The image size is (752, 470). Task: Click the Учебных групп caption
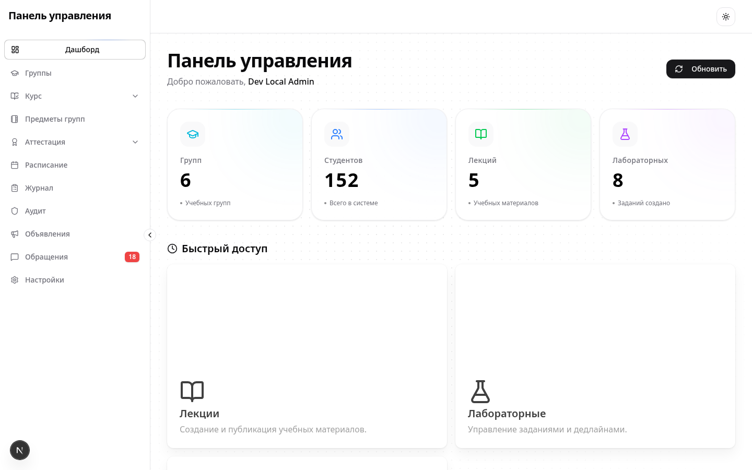pyautogui.click(x=208, y=203)
